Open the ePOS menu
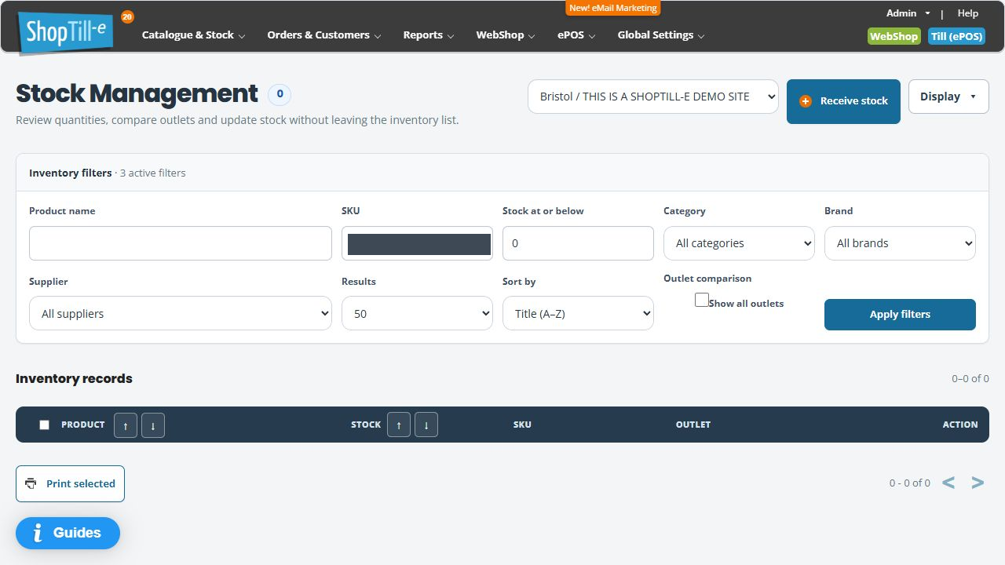This screenshot has height=565, width=1005. [x=576, y=35]
